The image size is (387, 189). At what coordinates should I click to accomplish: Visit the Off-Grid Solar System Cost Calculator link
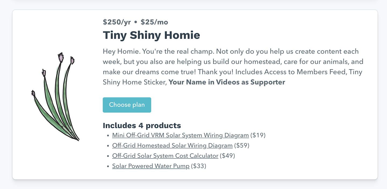[x=165, y=156]
